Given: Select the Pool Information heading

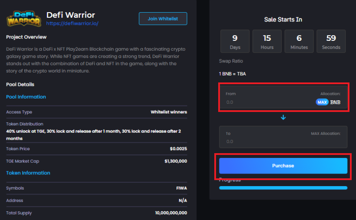Looking at the screenshot, I should 26,97.
